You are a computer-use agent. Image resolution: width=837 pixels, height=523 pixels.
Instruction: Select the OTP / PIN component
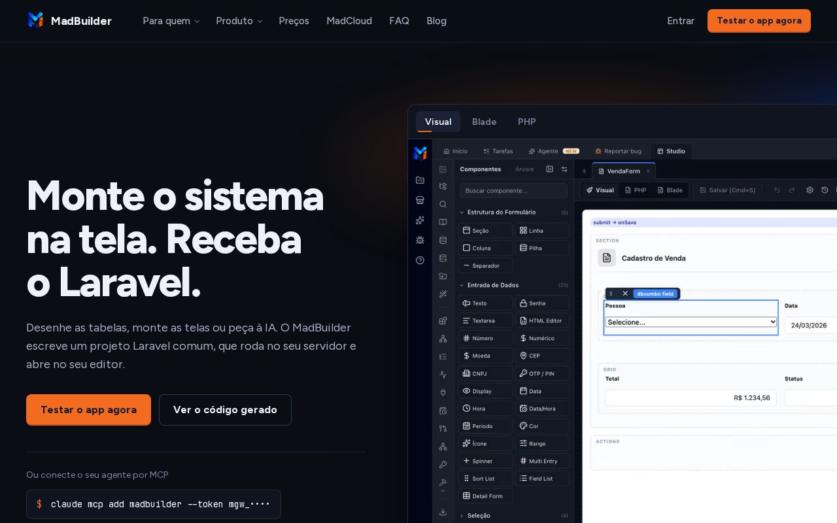pos(542,374)
